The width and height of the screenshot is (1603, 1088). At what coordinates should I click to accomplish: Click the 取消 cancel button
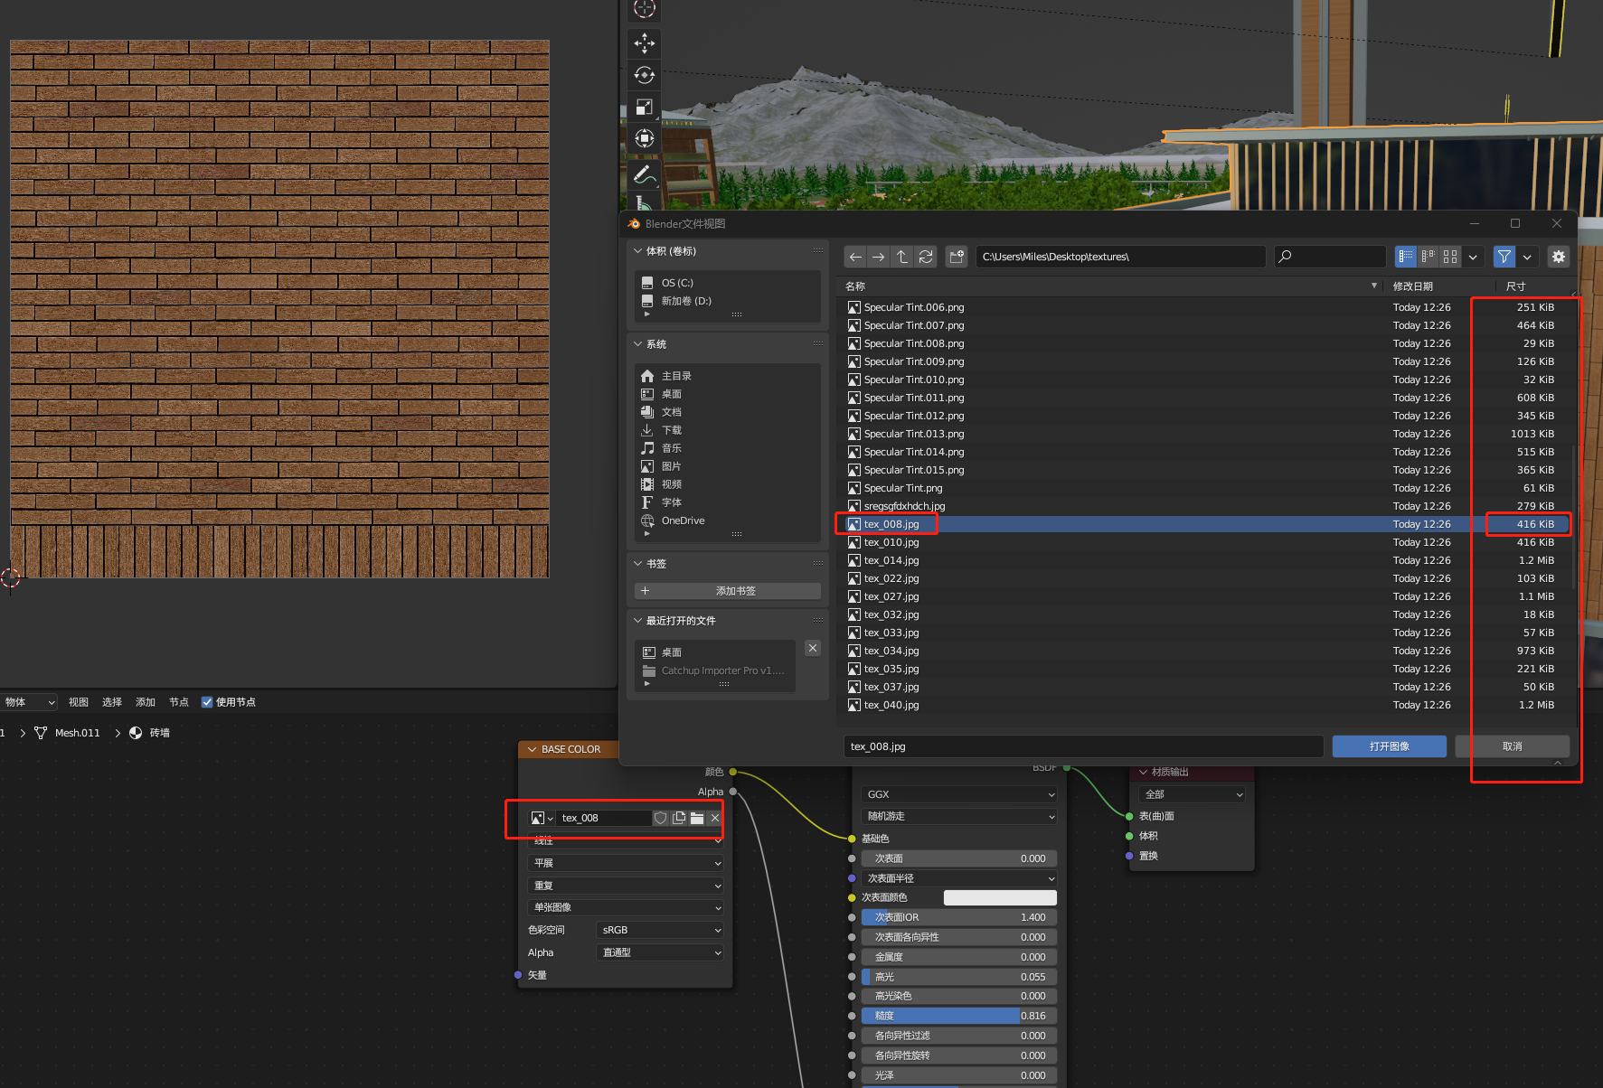tap(1512, 746)
